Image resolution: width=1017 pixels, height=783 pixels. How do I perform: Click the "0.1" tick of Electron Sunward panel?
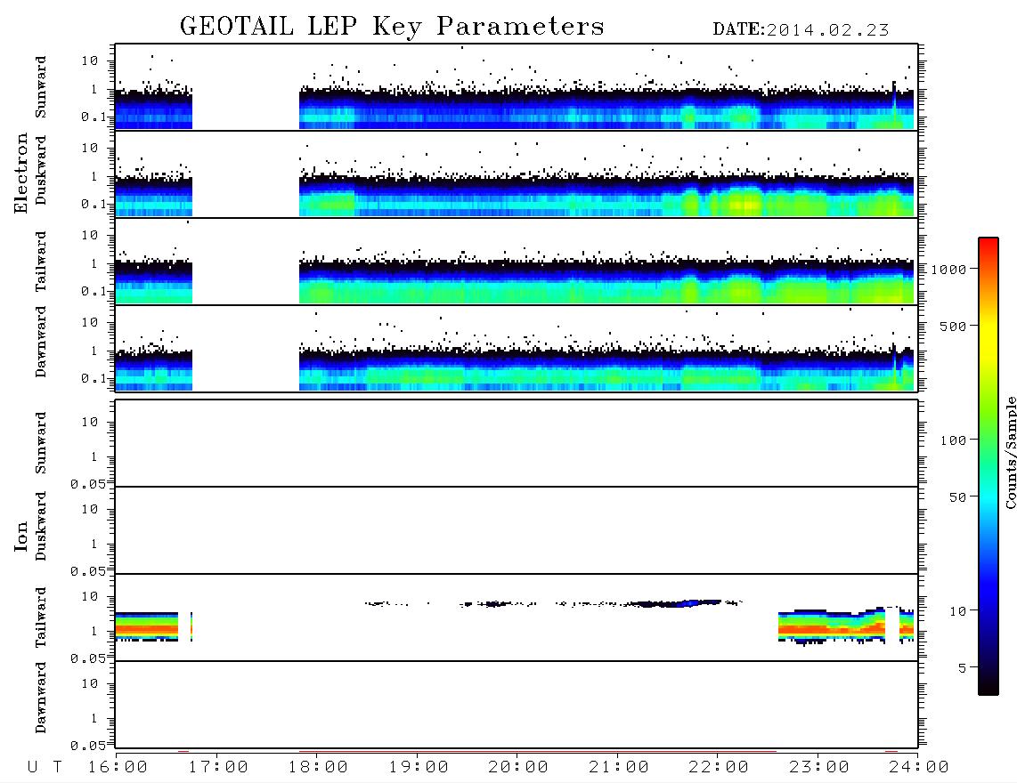pos(94,117)
